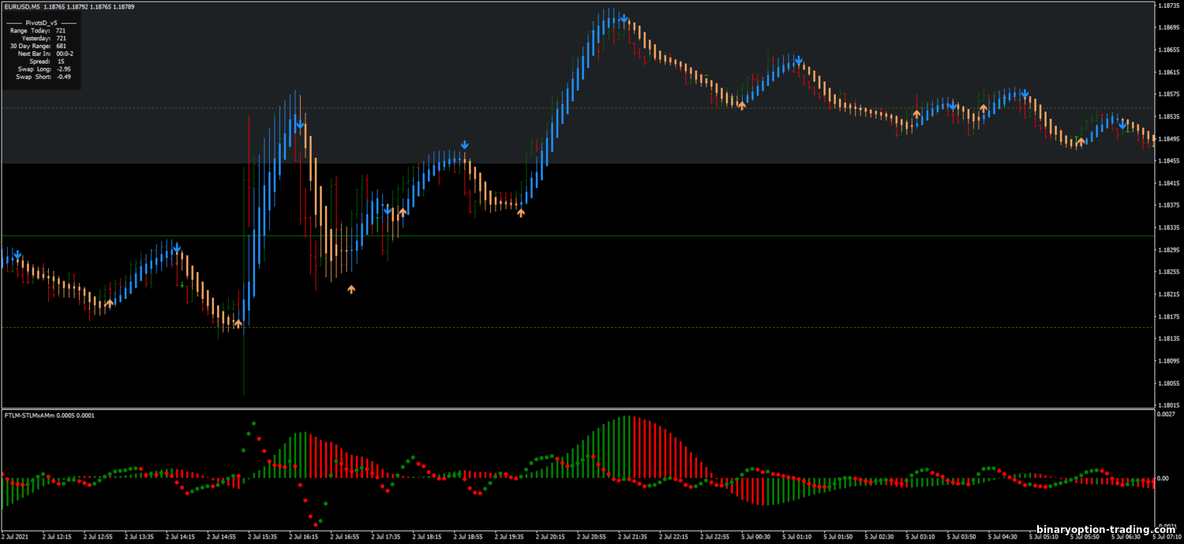This screenshot has width=1184, height=544.
Task: Click the 'Next Bar In: 00:0-2' line
Action: (x=45, y=54)
